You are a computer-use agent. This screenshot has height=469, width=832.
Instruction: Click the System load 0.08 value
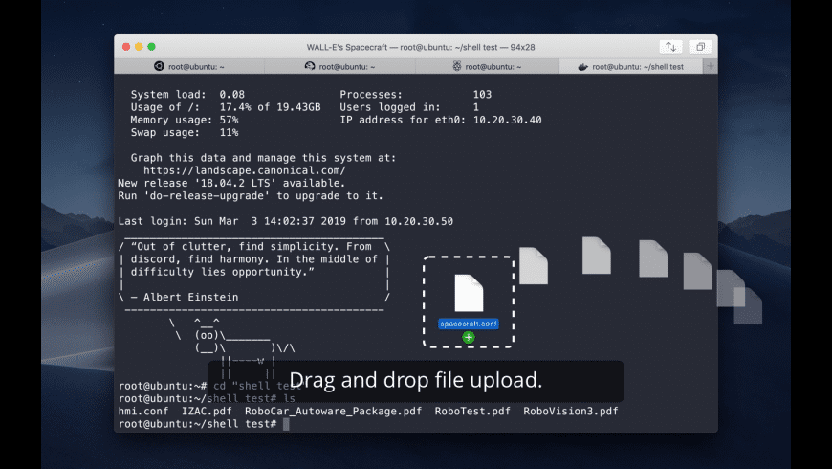click(x=231, y=95)
